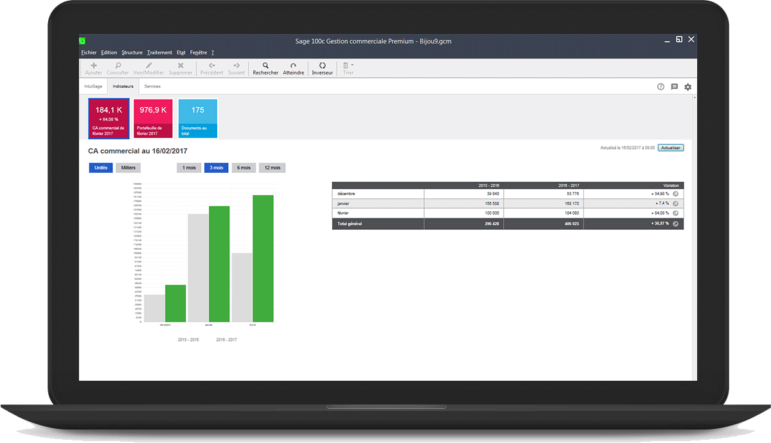Click the janvier row label in table
This screenshot has width=771, height=443.
(344, 203)
